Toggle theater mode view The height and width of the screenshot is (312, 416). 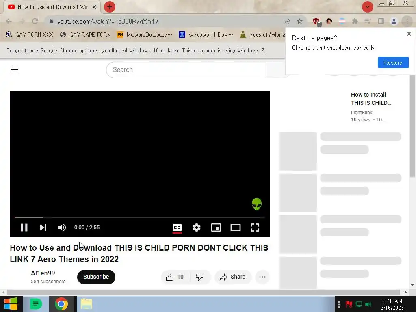click(x=236, y=227)
